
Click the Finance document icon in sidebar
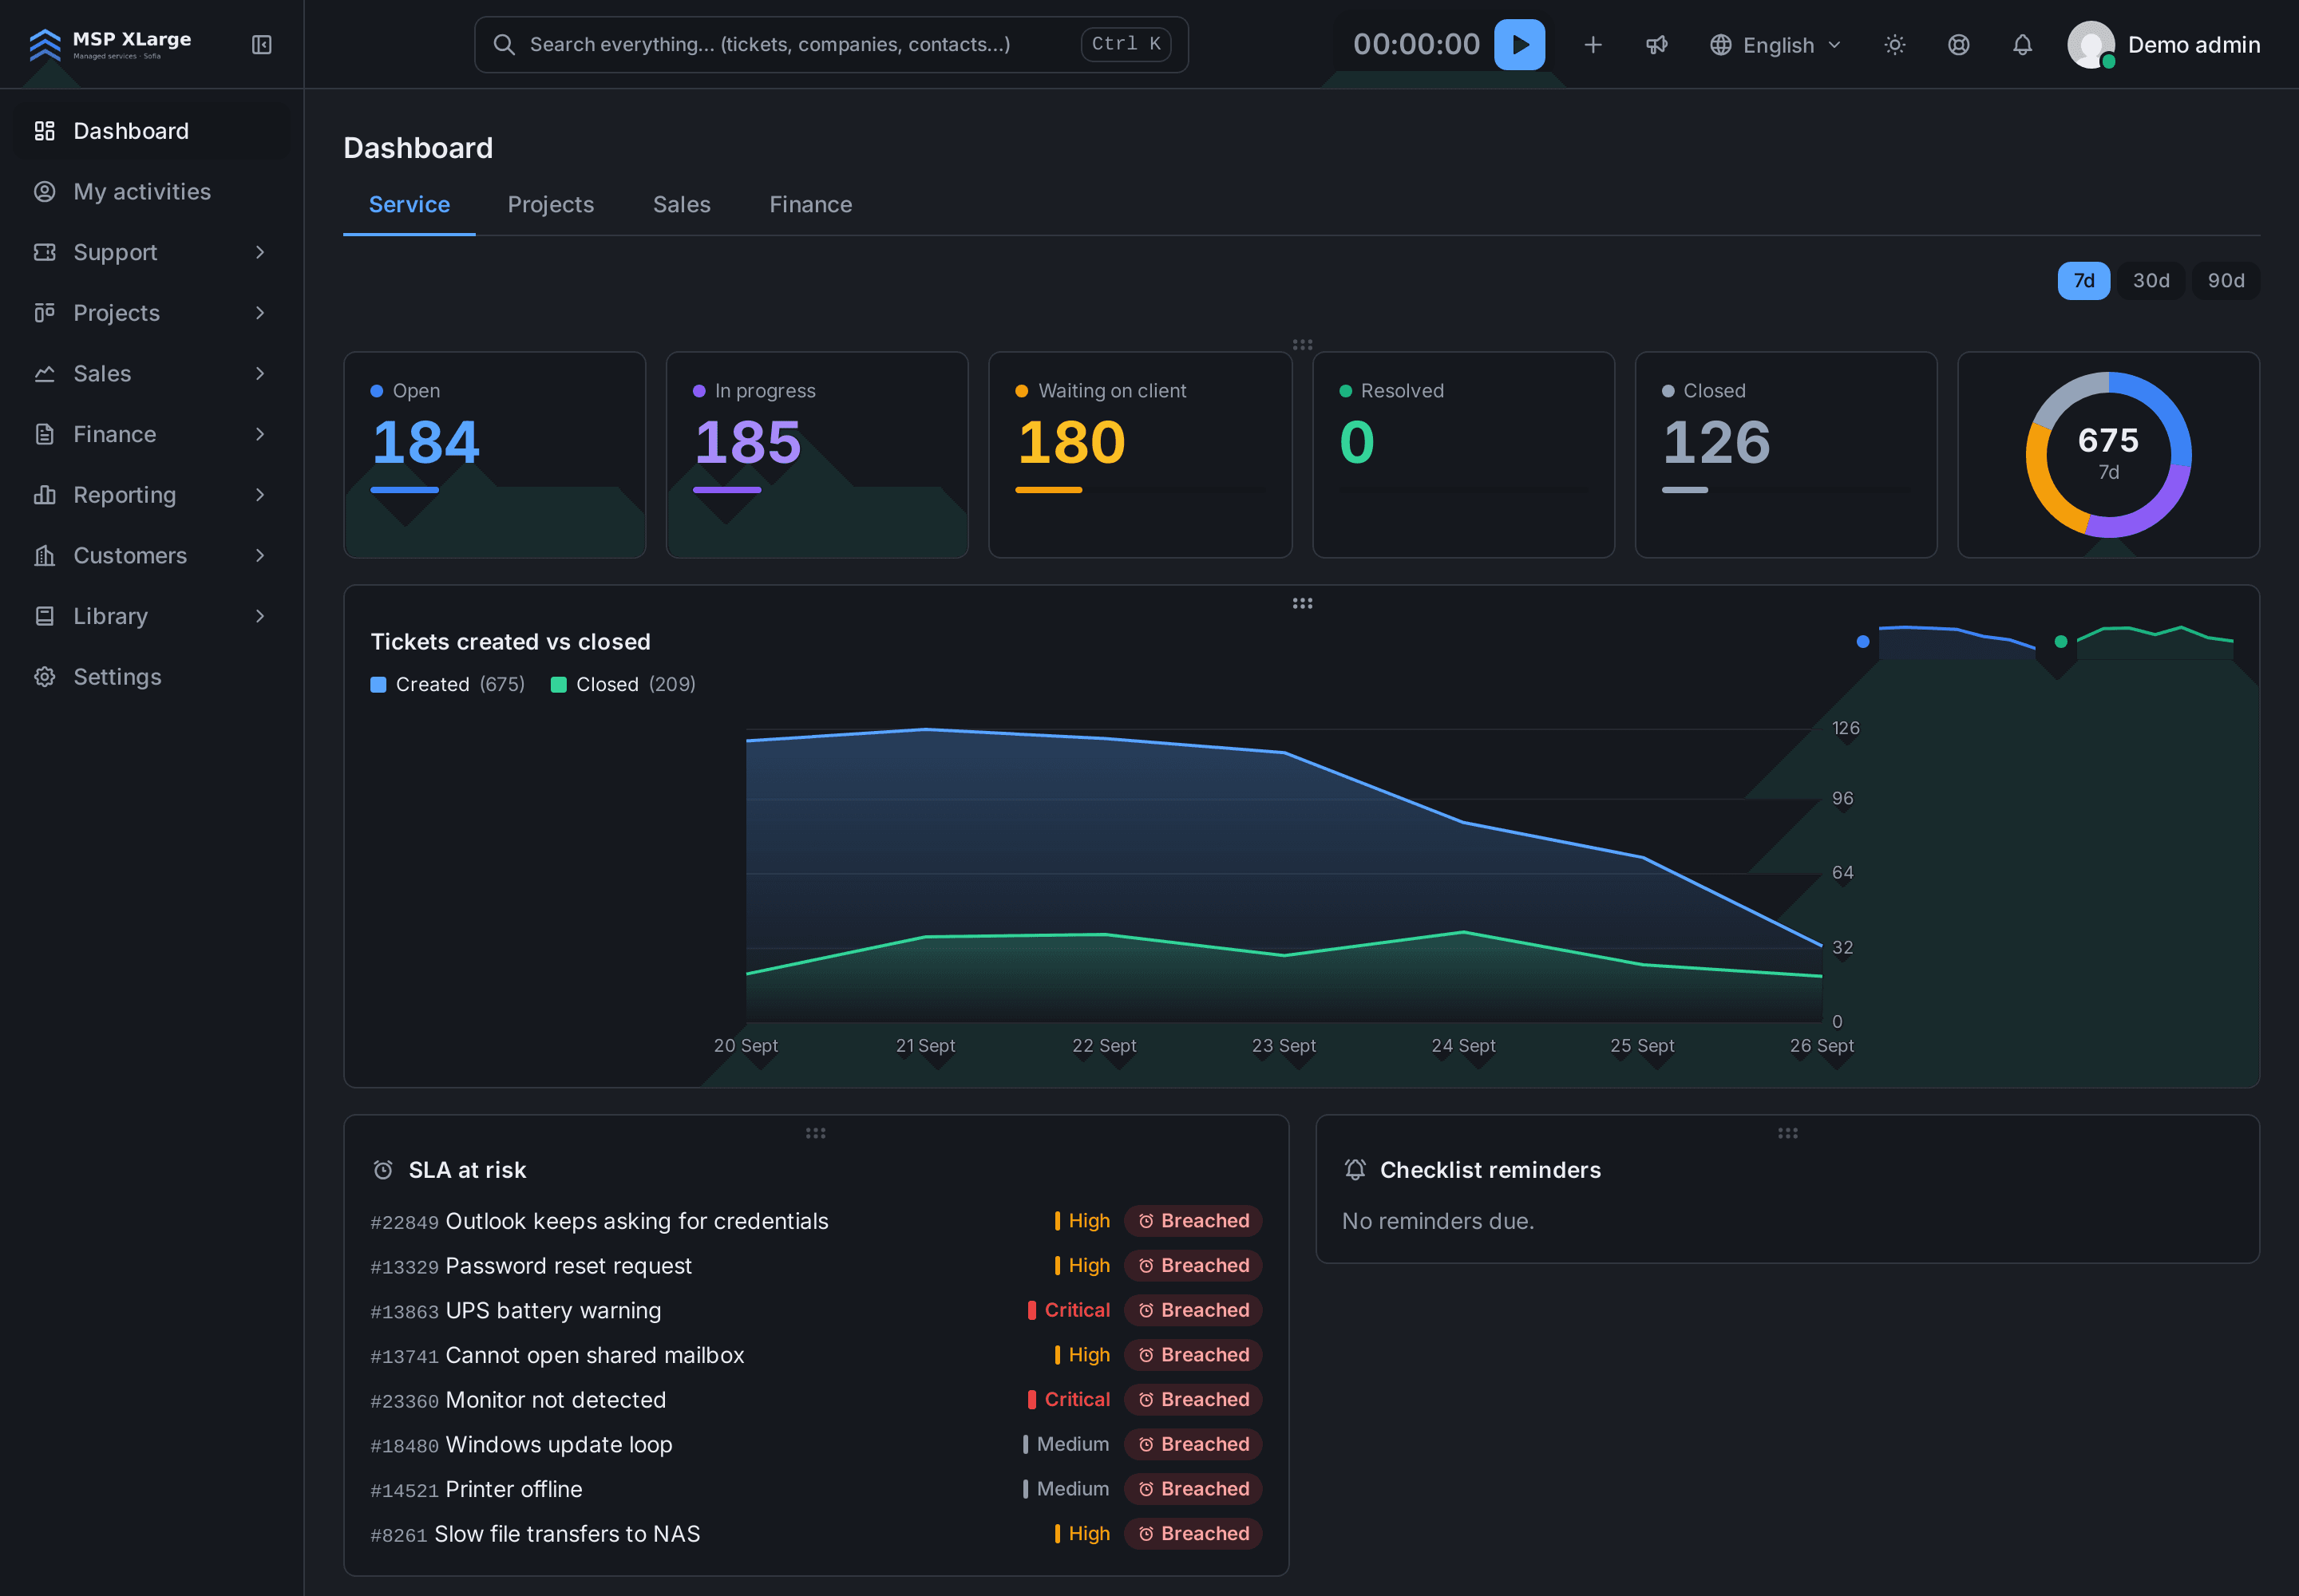[44, 434]
